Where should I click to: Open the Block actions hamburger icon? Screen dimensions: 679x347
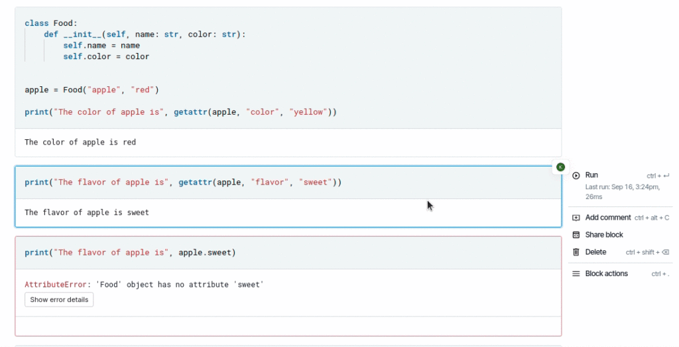576,274
